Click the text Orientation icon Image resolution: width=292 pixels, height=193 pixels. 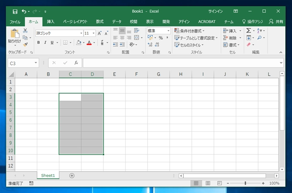pos(132,45)
